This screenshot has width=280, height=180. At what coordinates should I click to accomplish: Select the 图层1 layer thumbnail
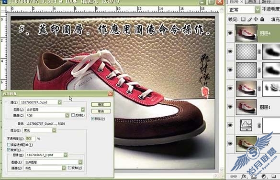[x=246, y=107]
